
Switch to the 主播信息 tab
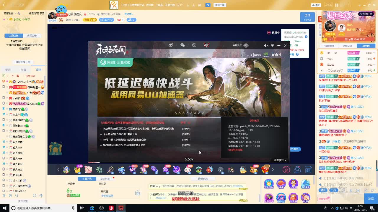pyautogui.click(x=87, y=179)
